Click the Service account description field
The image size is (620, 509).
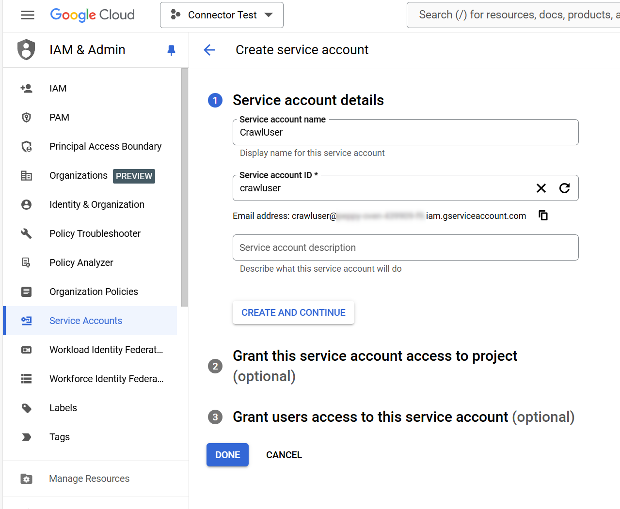click(405, 247)
